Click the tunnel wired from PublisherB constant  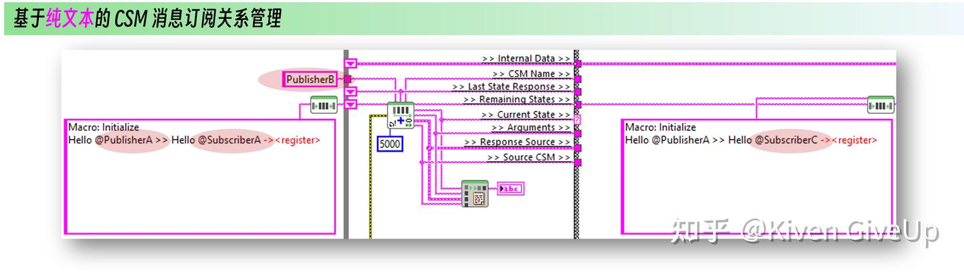pos(347,80)
